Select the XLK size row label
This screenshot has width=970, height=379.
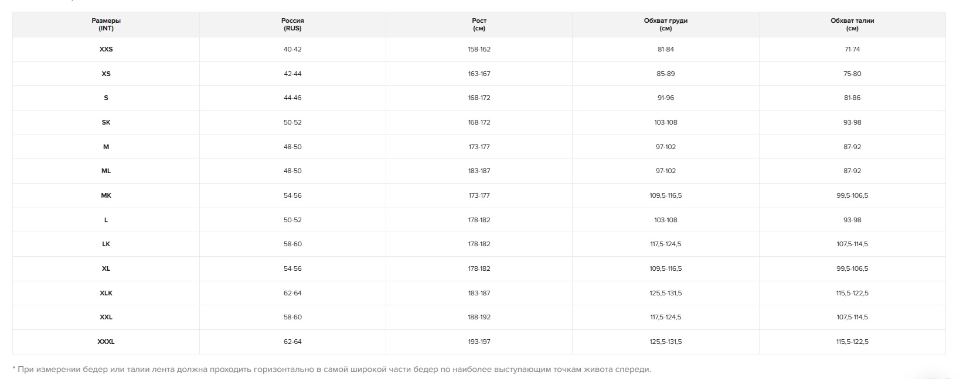106,293
